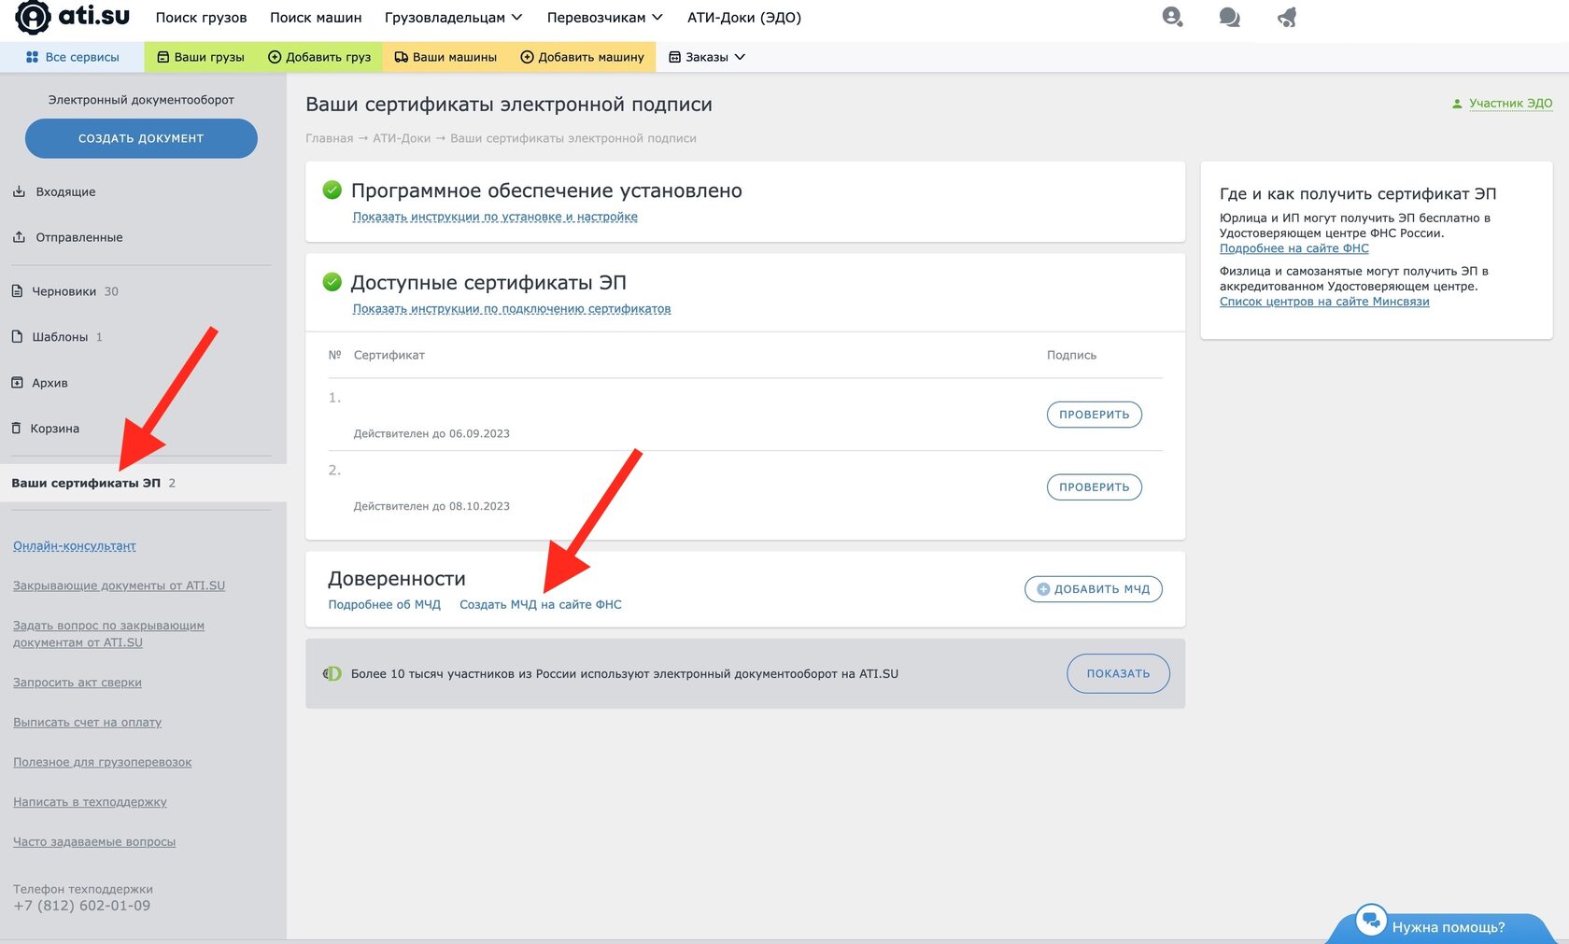Click the plus icon next to Добавить машину

pos(527,57)
